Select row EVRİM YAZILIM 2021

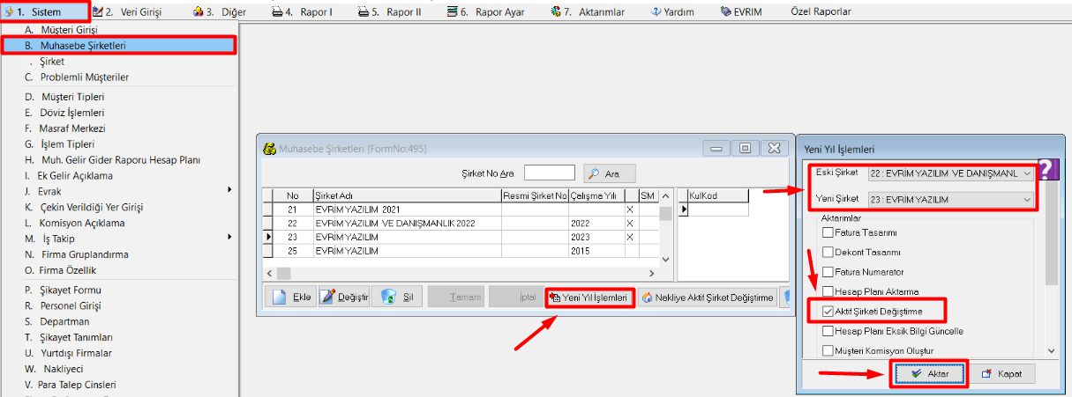point(460,211)
